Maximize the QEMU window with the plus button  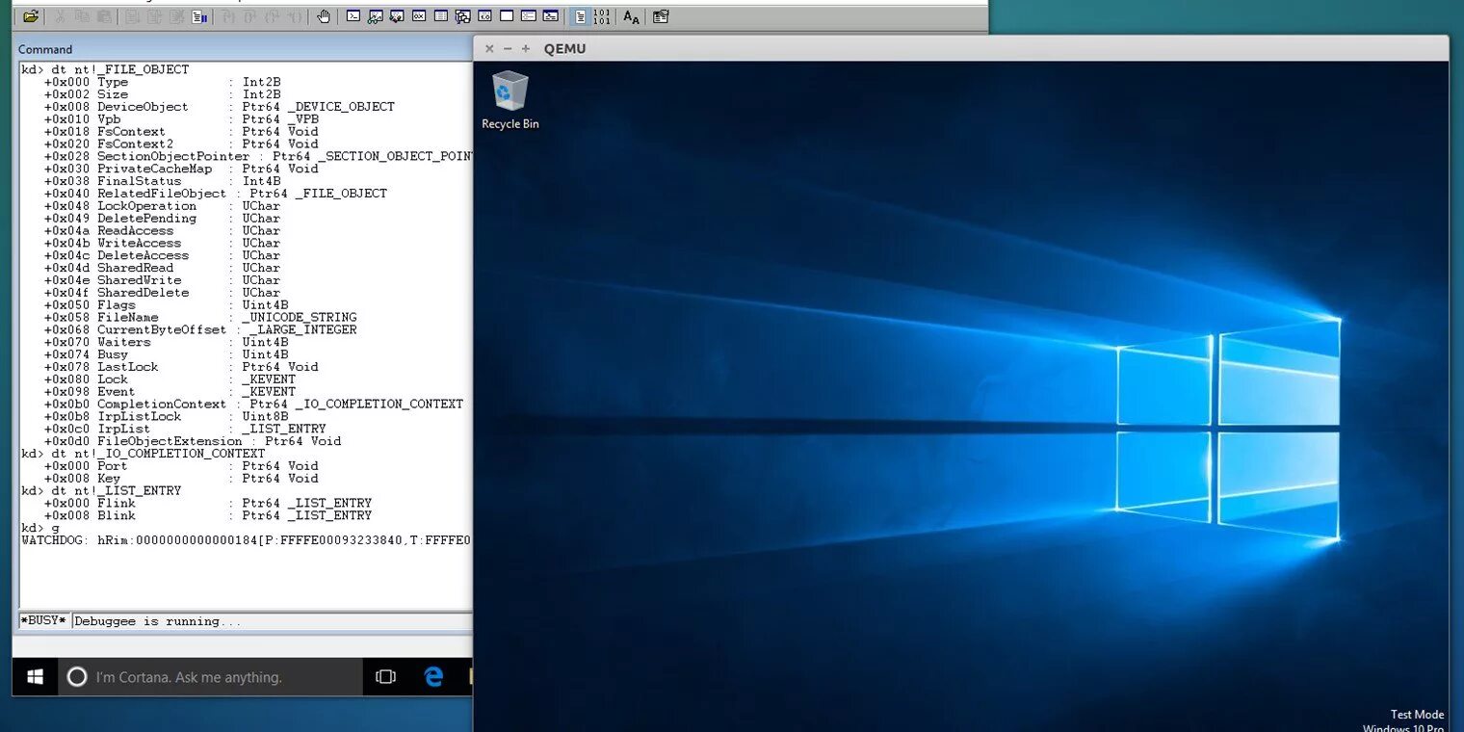point(526,48)
